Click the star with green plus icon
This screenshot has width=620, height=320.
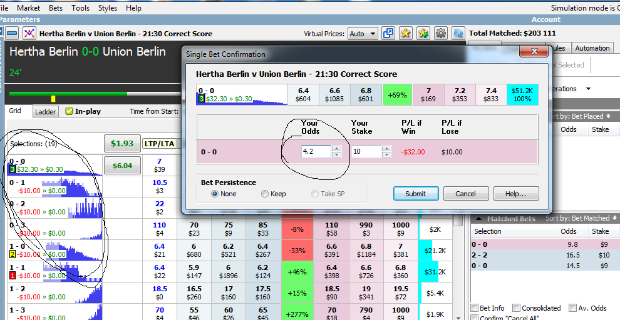coord(423,34)
